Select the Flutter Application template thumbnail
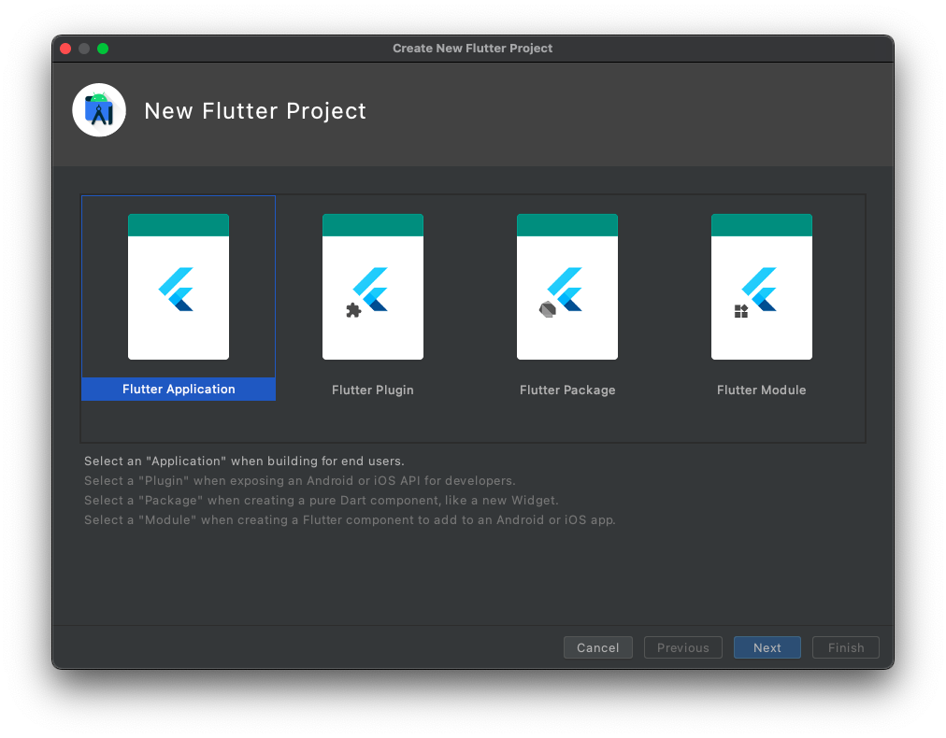The image size is (946, 738). (179, 287)
